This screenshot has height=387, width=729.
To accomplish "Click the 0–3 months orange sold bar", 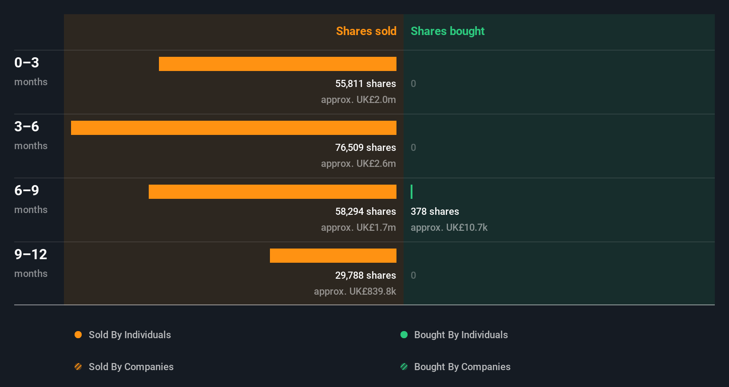I will [277, 64].
